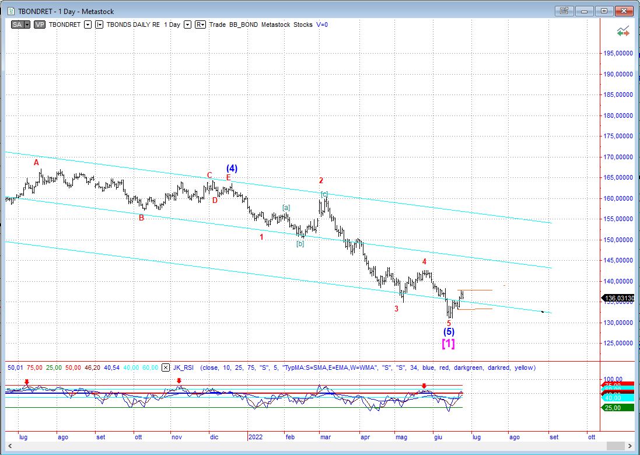Screen dimensions: 640x455
Task: Select the blue (5) wave label
Action: [449, 332]
